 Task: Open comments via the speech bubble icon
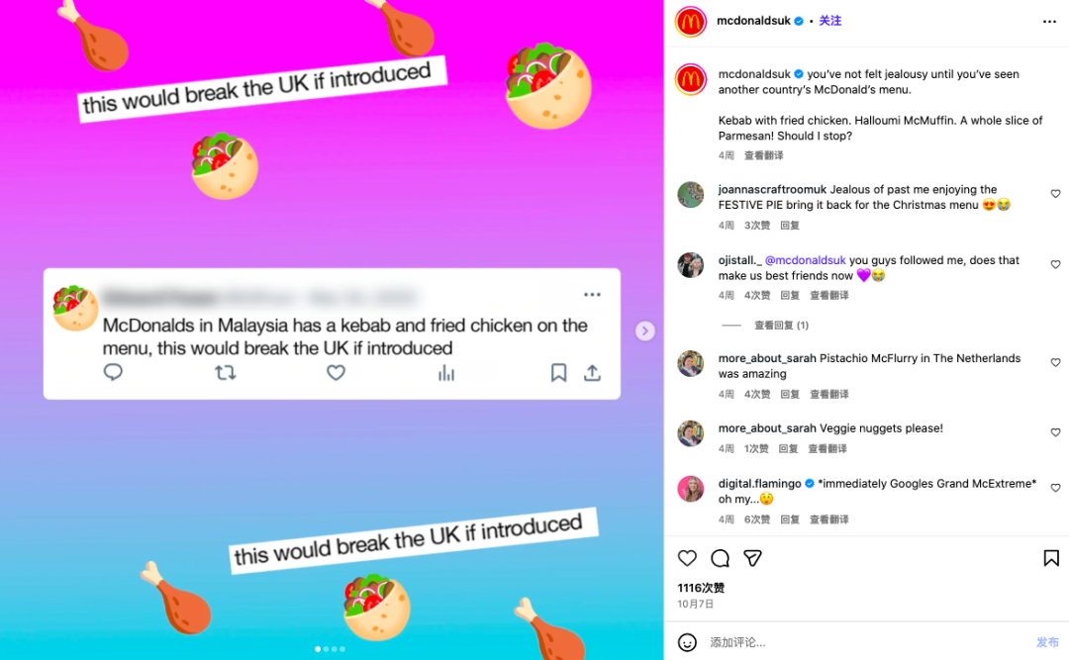click(x=720, y=558)
